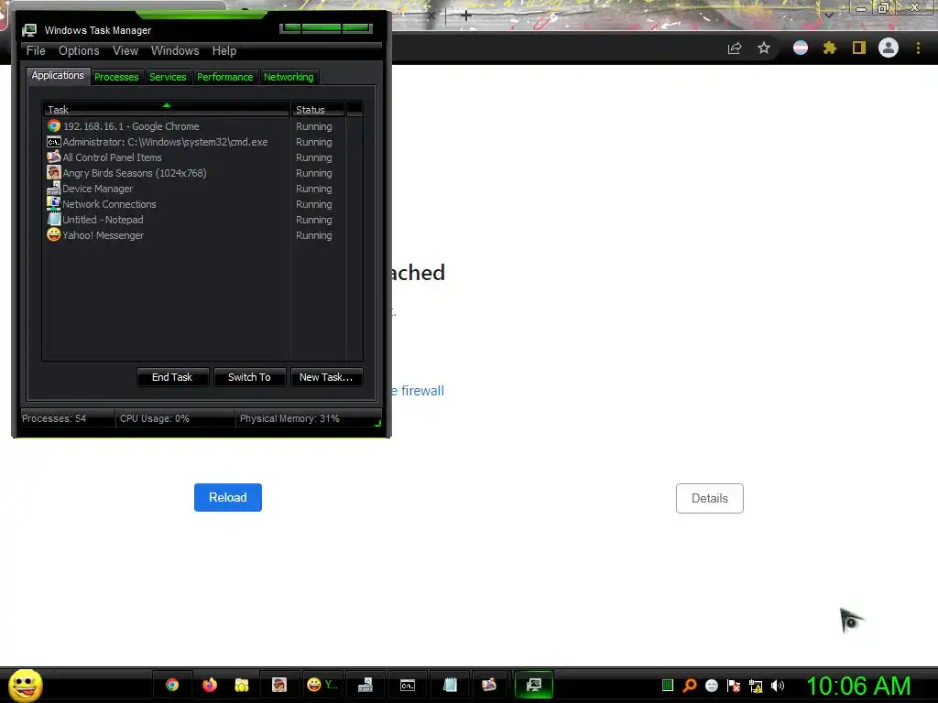Select the Applications tab
938x703 pixels.
(58, 75)
